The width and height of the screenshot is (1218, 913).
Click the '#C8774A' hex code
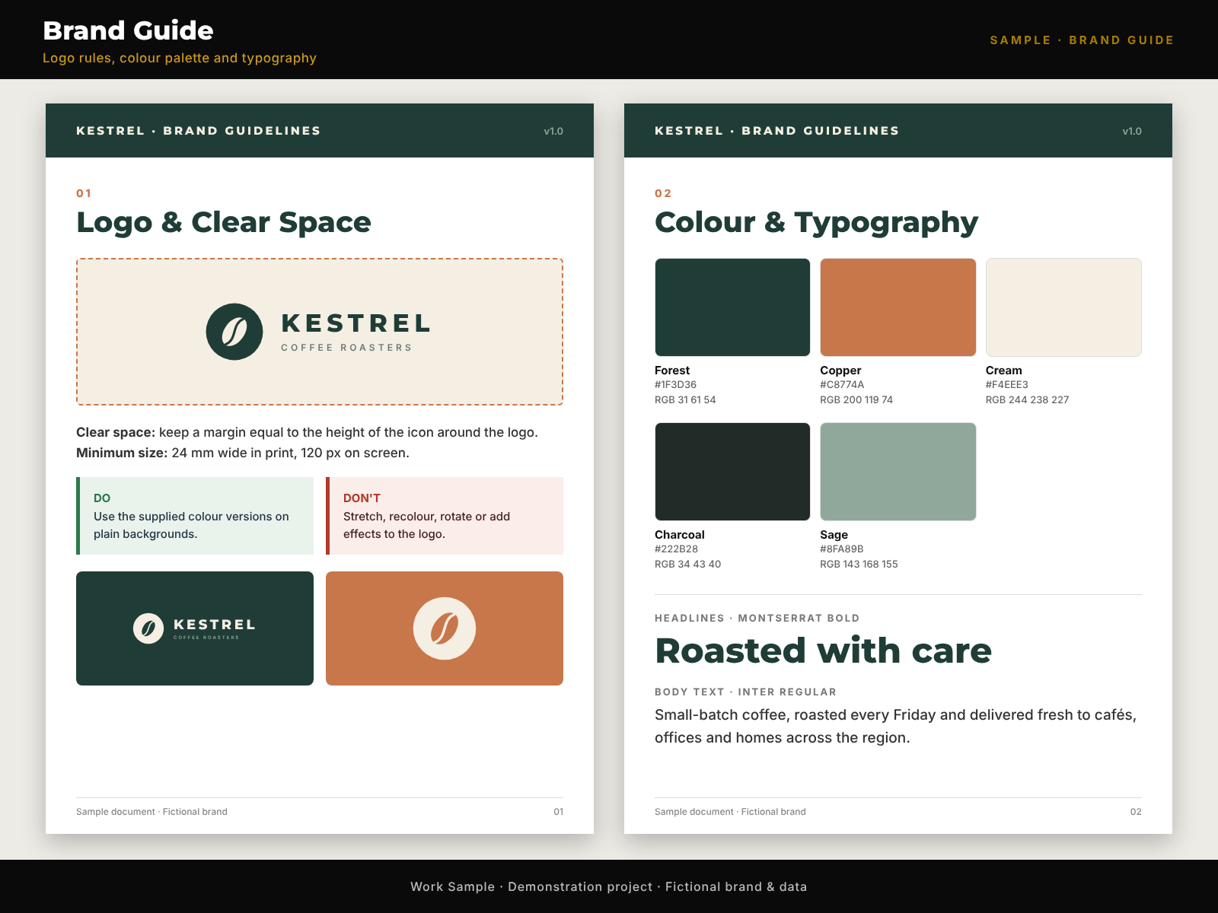842,385
